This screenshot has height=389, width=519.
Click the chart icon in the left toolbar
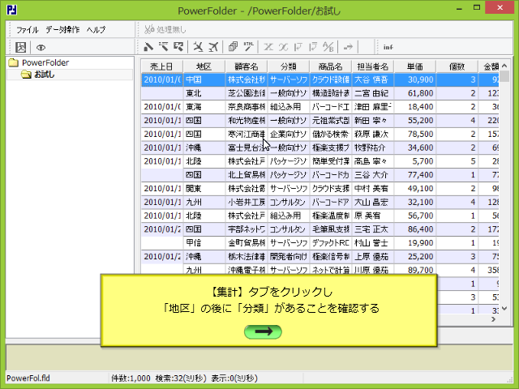[20, 47]
